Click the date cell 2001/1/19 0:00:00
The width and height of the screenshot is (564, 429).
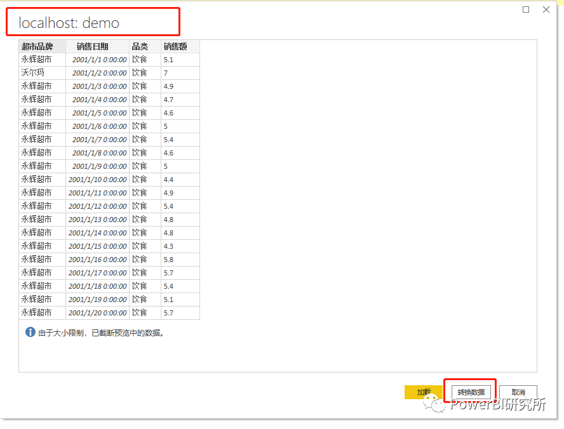pos(97,299)
